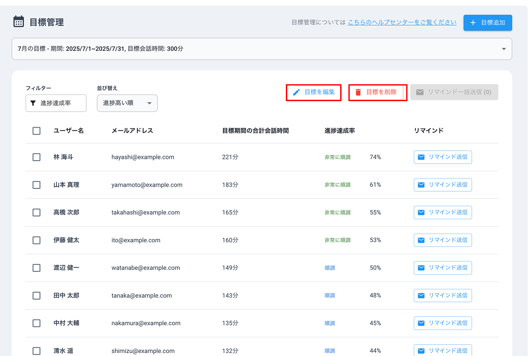The image size is (530, 356).
Task: Click the trash icon for 目標を削除
Action: click(358, 92)
